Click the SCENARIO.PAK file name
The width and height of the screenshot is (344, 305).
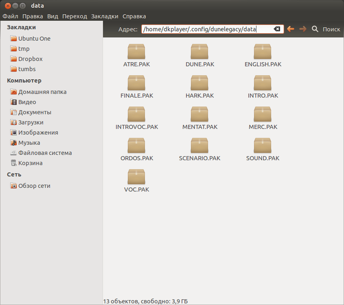coord(199,158)
